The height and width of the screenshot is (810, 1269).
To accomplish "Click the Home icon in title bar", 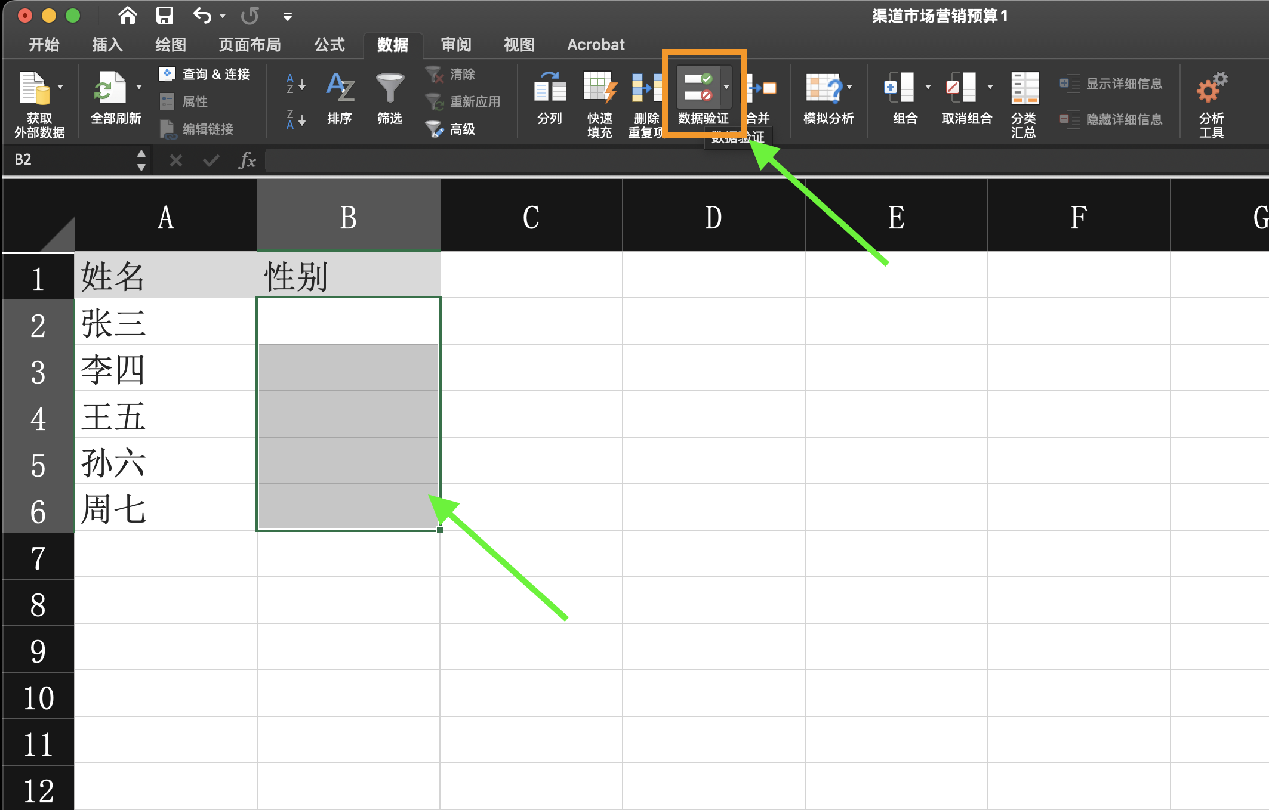I will 127,16.
